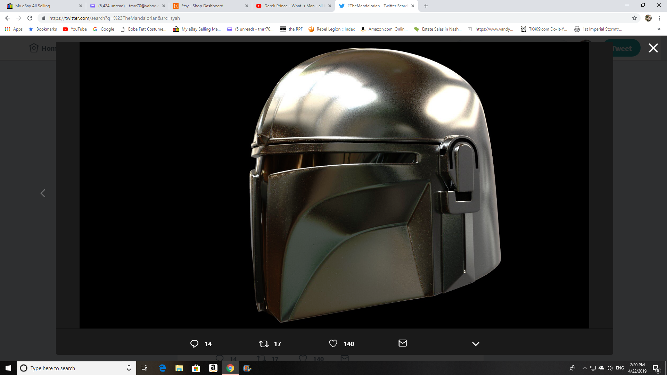Open OneDrive cloud tray icon
667x375 pixels.
601,368
